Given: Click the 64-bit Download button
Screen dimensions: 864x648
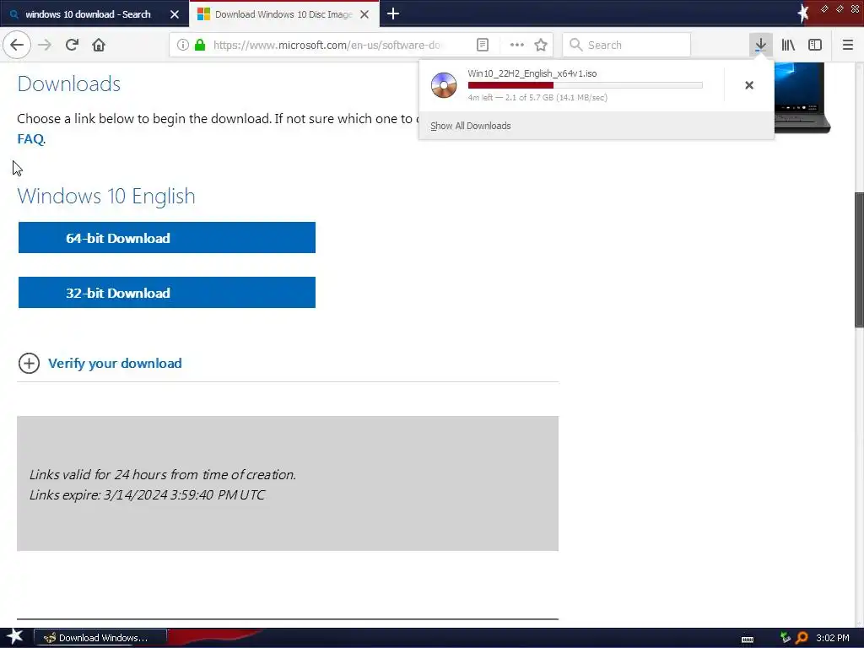Looking at the screenshot, I should (x=167, y=237).
